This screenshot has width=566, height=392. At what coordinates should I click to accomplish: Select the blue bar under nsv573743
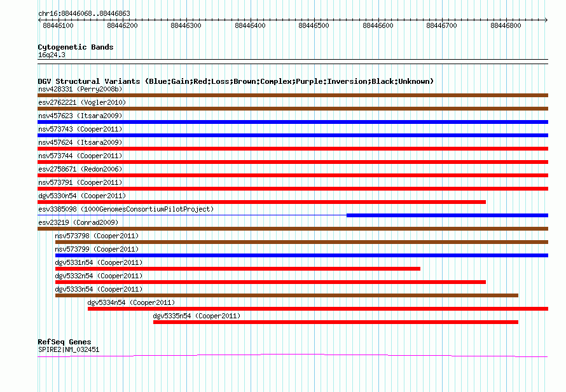pyautogui.click(x=293, y=135)
